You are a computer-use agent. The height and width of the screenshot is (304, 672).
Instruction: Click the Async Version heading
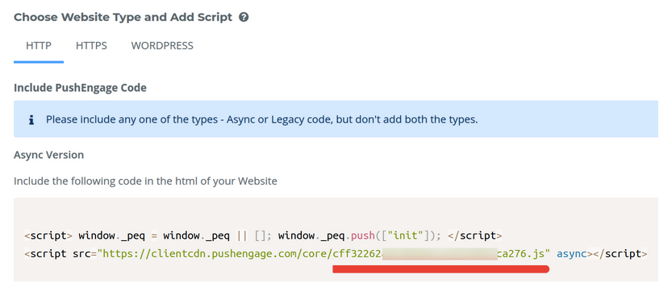click(x=49, y=155)
